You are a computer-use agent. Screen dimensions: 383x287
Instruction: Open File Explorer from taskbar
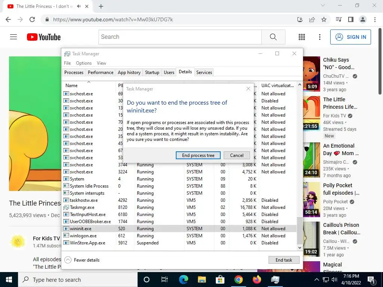202,280
